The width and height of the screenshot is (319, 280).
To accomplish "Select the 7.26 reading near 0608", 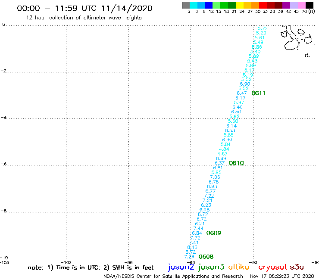I will pyautogui.click(x=189, y=257).
